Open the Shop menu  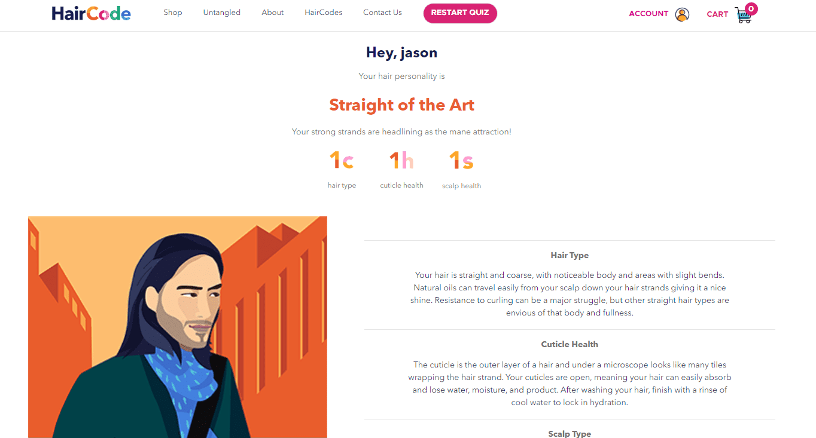point(173,13)
